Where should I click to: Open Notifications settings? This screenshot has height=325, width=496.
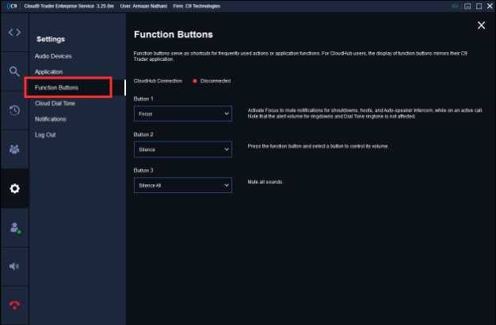pyautogui.click(x=51, y=119)
